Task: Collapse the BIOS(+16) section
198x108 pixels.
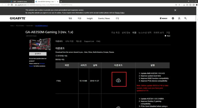Action: [x=60, y=59]
